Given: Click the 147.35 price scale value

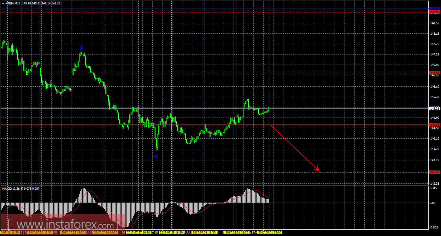Looking at the screenshot, I should pos(435,55).
